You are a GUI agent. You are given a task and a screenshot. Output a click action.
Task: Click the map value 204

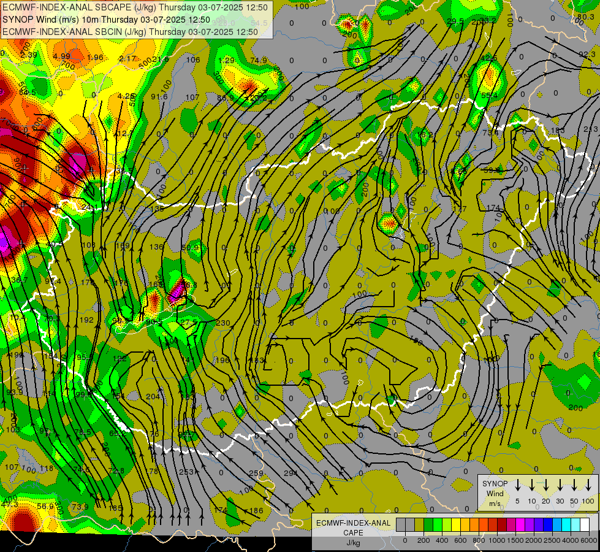pyautogui.click(x=153, y=396)
